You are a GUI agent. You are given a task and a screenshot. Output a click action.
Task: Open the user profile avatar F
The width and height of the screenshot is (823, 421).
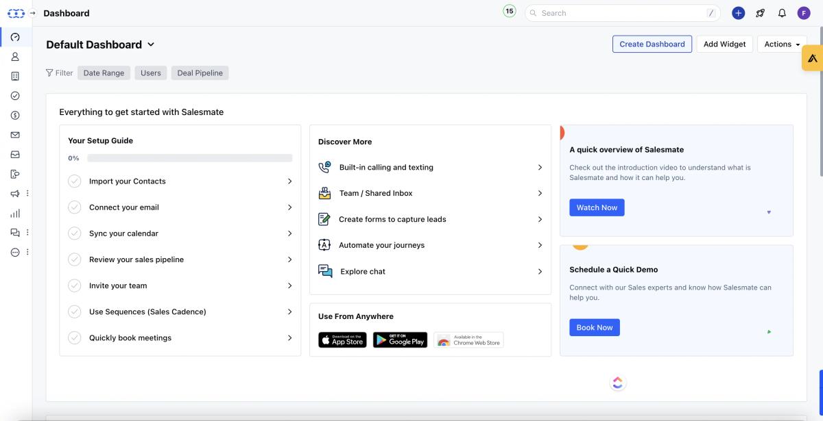point(804,13)
